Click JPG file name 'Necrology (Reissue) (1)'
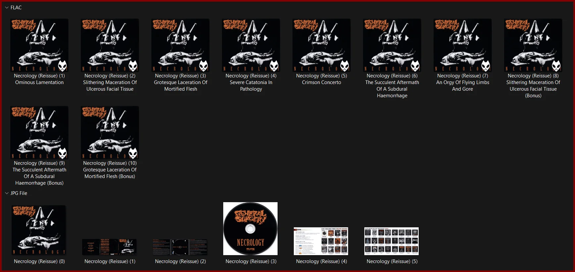575x272 pixels. click(110, 261)
